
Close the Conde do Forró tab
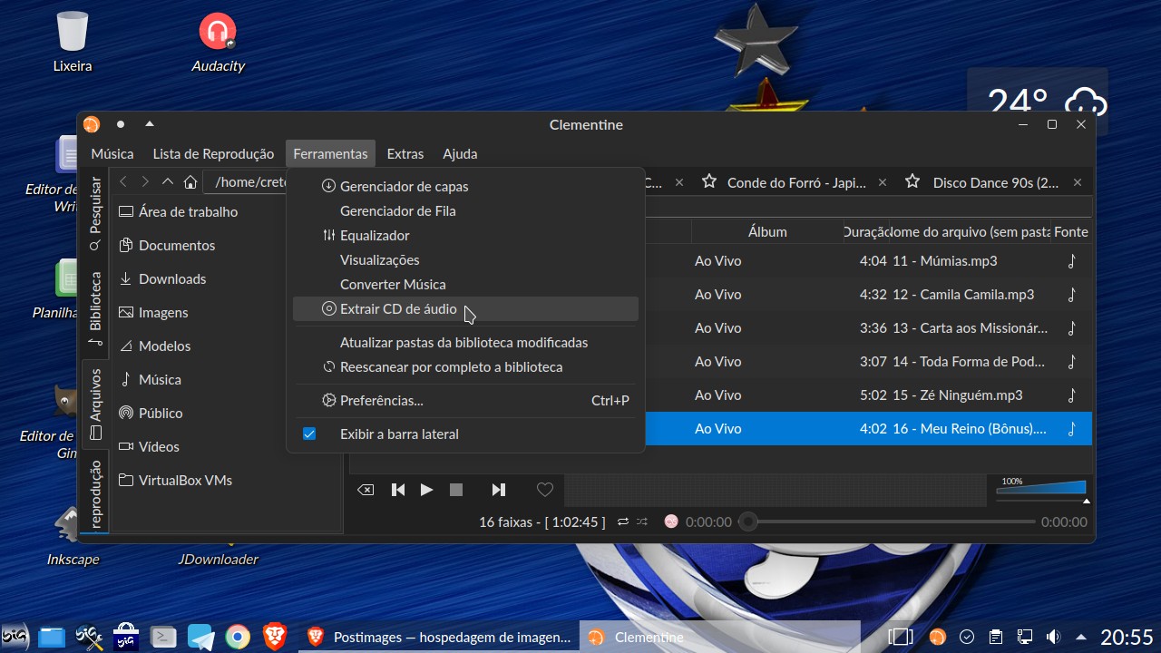tap(882, 183)
